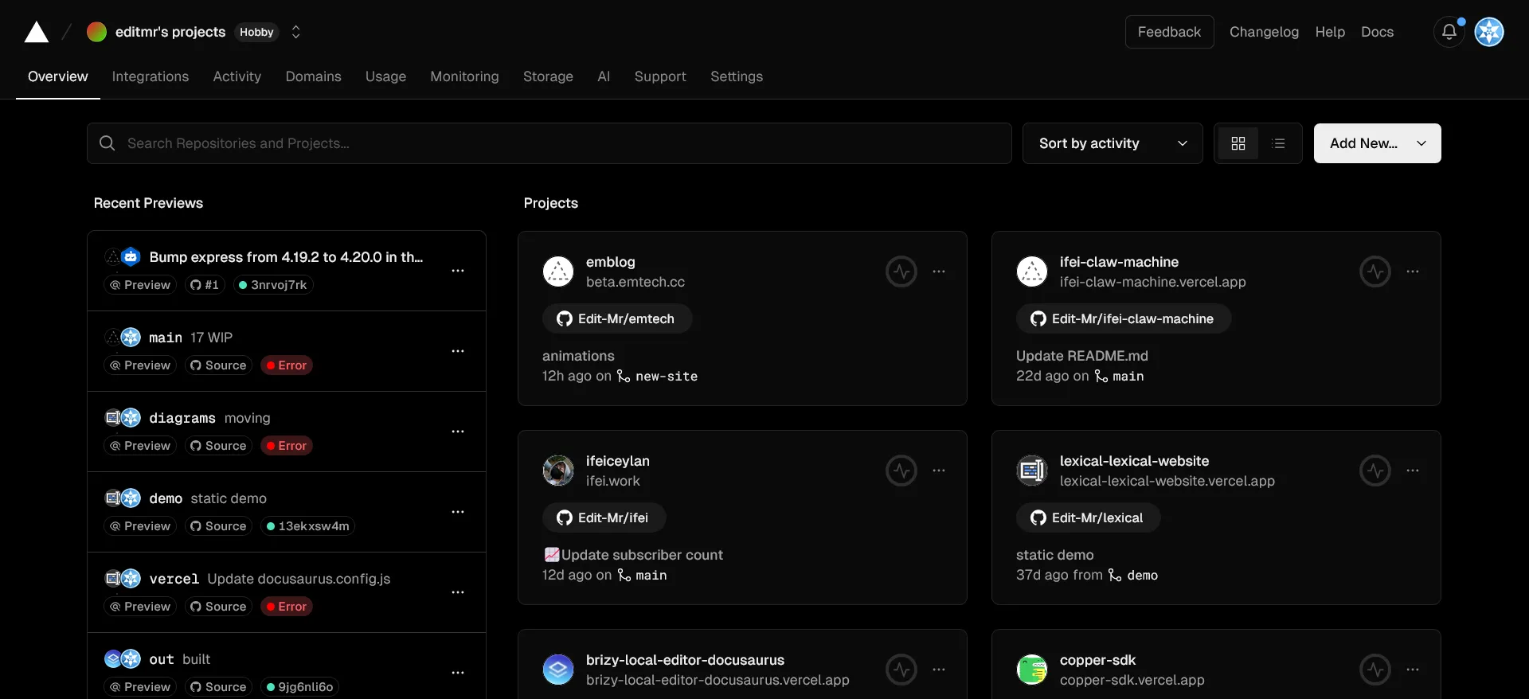View activity pulse for emblog project
This screenshot has width=1529, height=699.
pyautogui.click(x=901, y=271)
